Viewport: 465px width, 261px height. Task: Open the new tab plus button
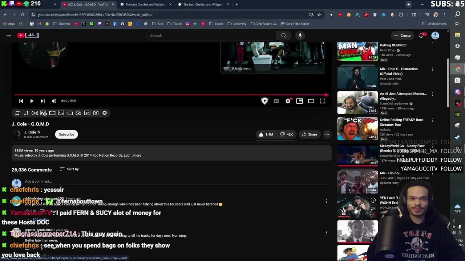pyautogui.click(x=236, y=4)
